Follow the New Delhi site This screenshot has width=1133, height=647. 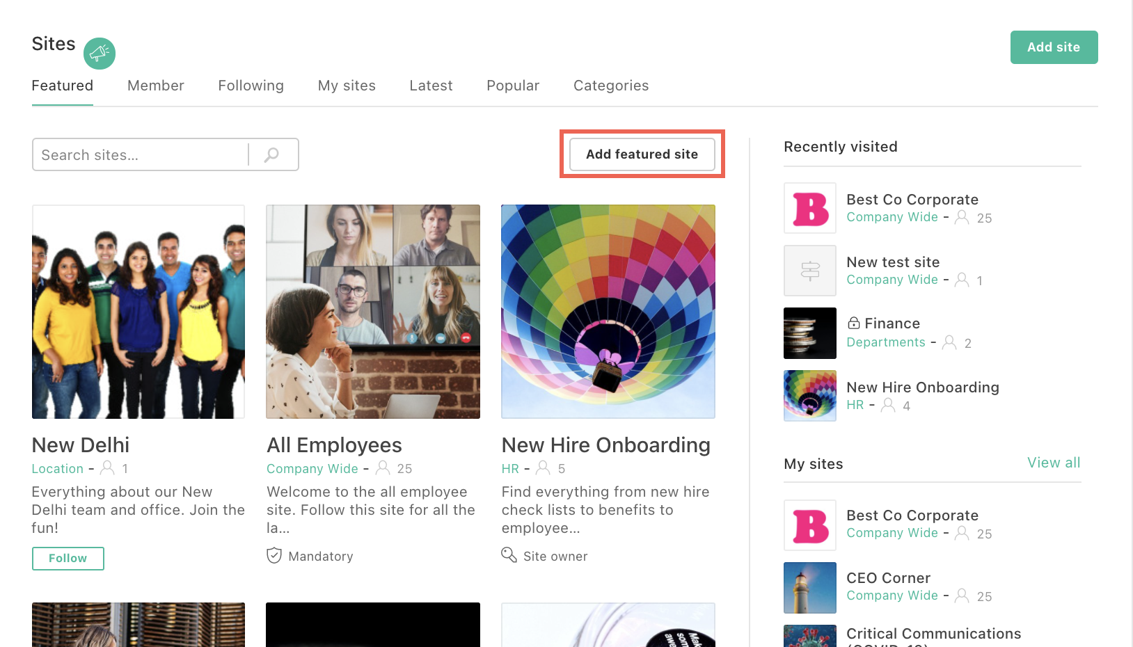68,558
